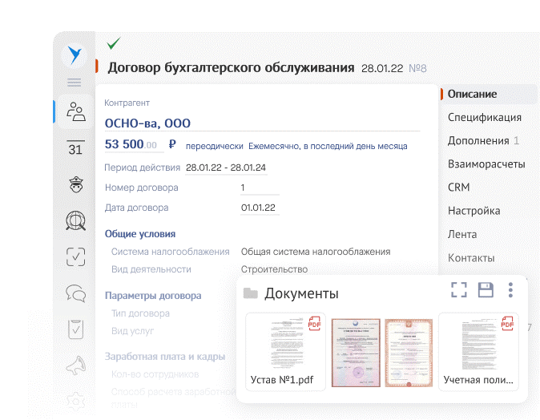540x420 pixels.
Task: Click the green checkmark above the title
Action: 113,43
